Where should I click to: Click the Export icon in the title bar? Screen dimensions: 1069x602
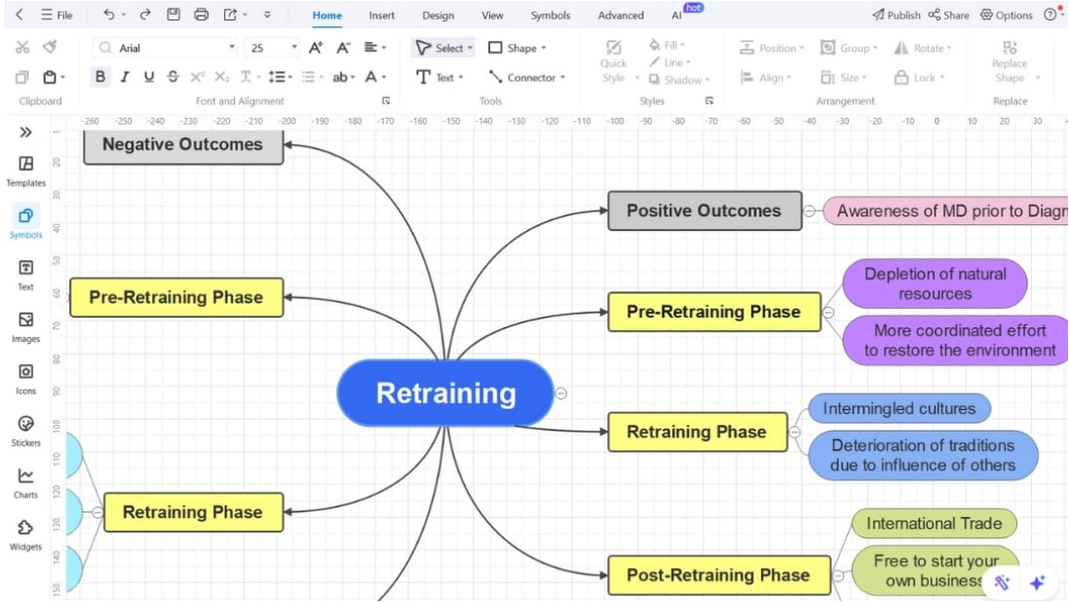230,15
